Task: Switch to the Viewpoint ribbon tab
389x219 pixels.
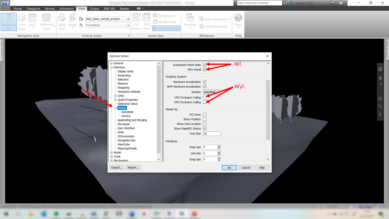Action: (33, 9)
